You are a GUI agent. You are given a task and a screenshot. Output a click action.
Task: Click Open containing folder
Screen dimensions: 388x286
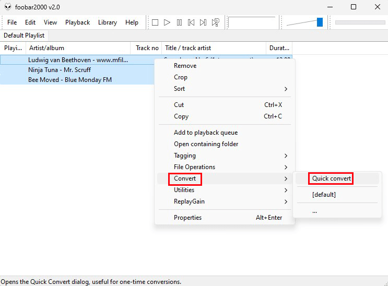click(x=225, y=144)
